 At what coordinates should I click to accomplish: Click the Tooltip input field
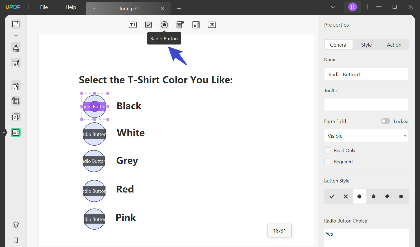[366, 105]
